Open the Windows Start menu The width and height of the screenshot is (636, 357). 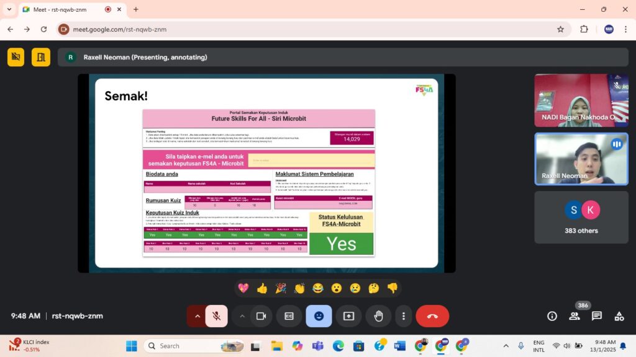pos(132,346)
